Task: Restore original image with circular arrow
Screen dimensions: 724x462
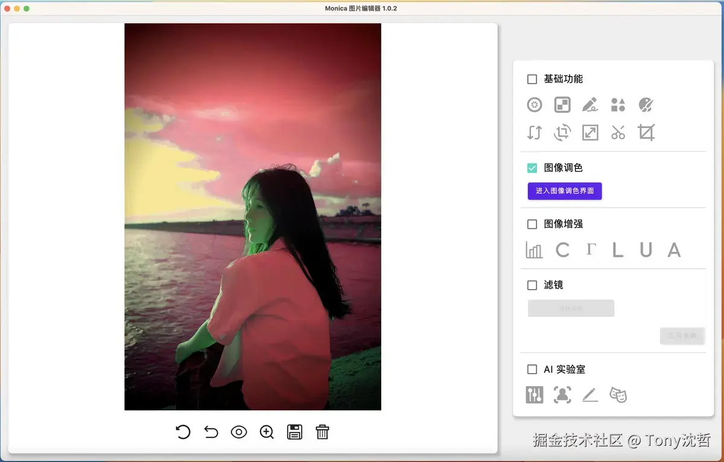Action: [183, 432]
